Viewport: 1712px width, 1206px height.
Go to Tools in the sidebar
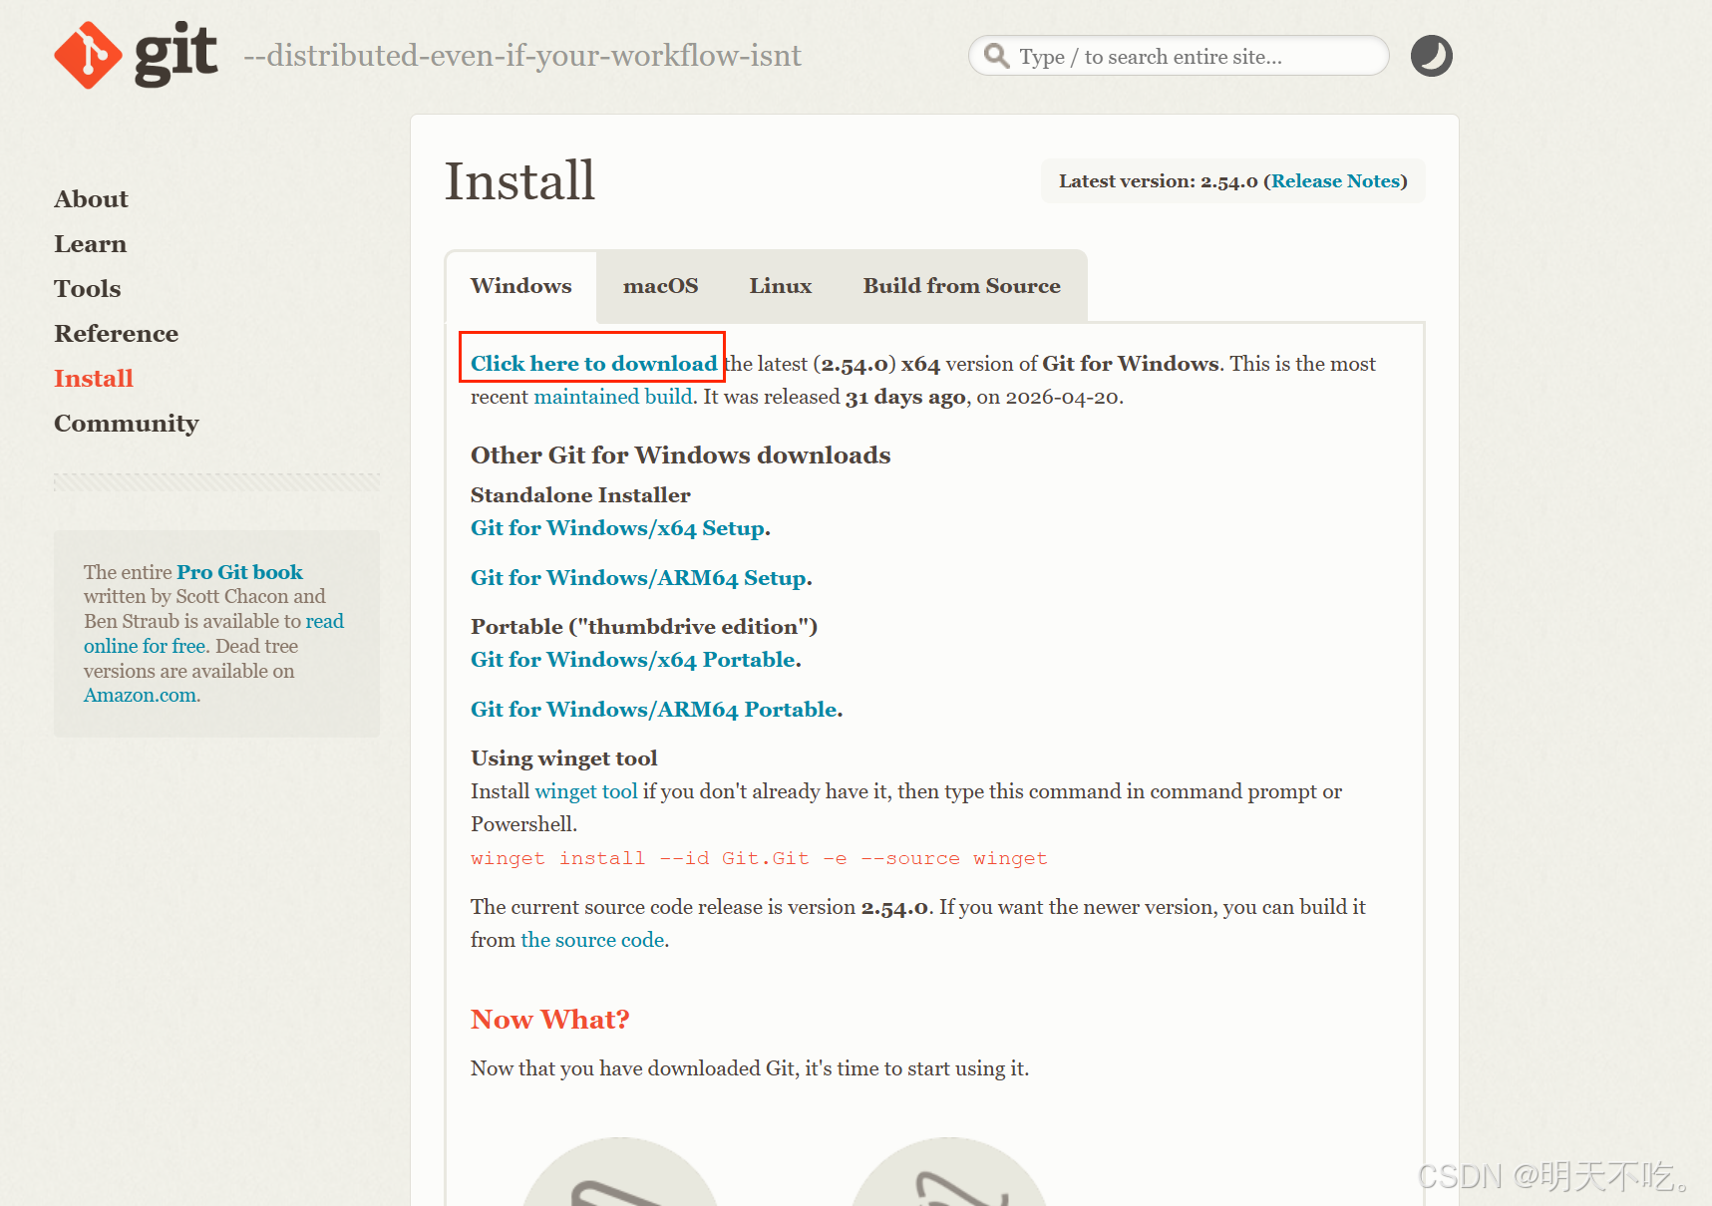click(x=87, y=289)
